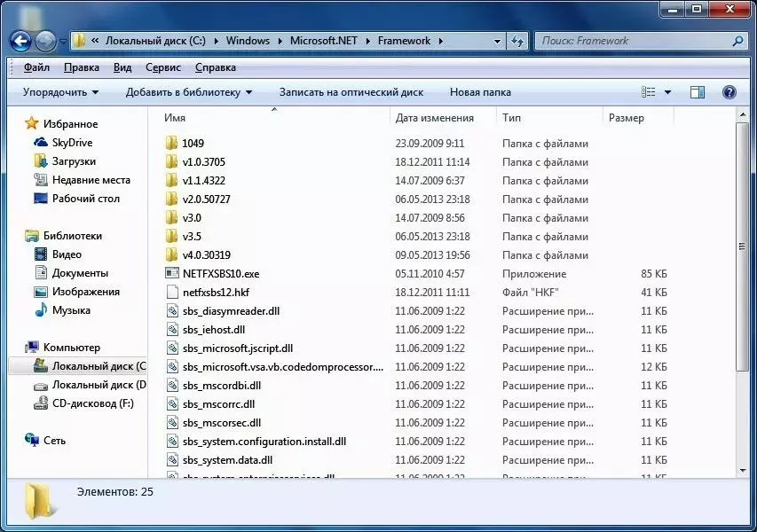Select the v4.0.30319 folder
This screenshot has height=532, width=757.
point(198,255)
